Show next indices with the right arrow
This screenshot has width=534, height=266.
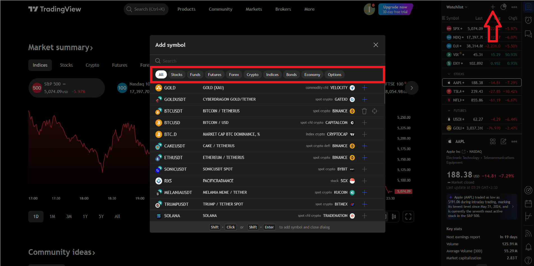412,88
